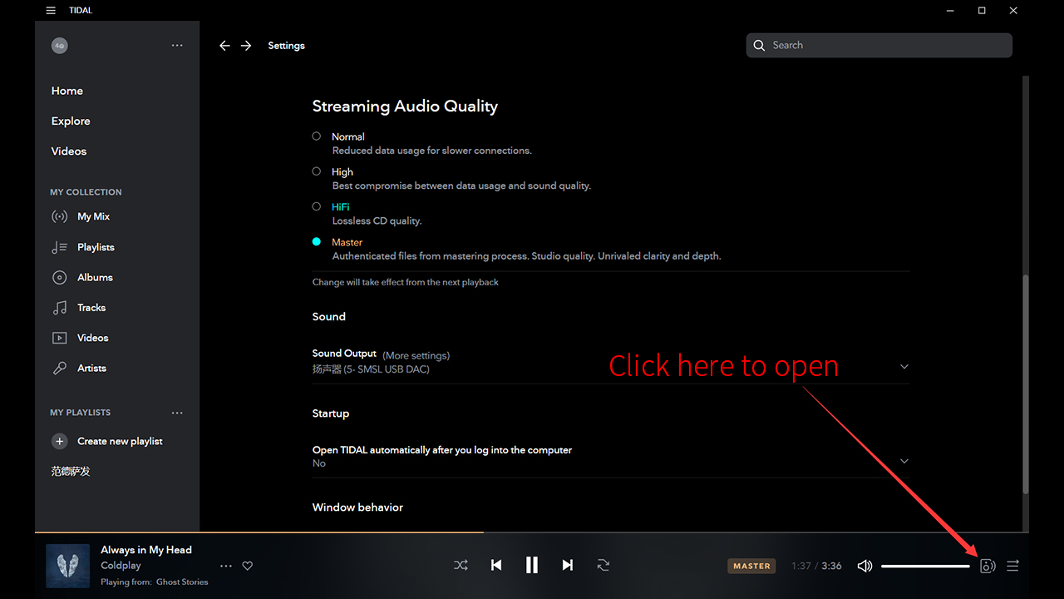Open the Ghost Stories album link

click(x=182, y=582)
